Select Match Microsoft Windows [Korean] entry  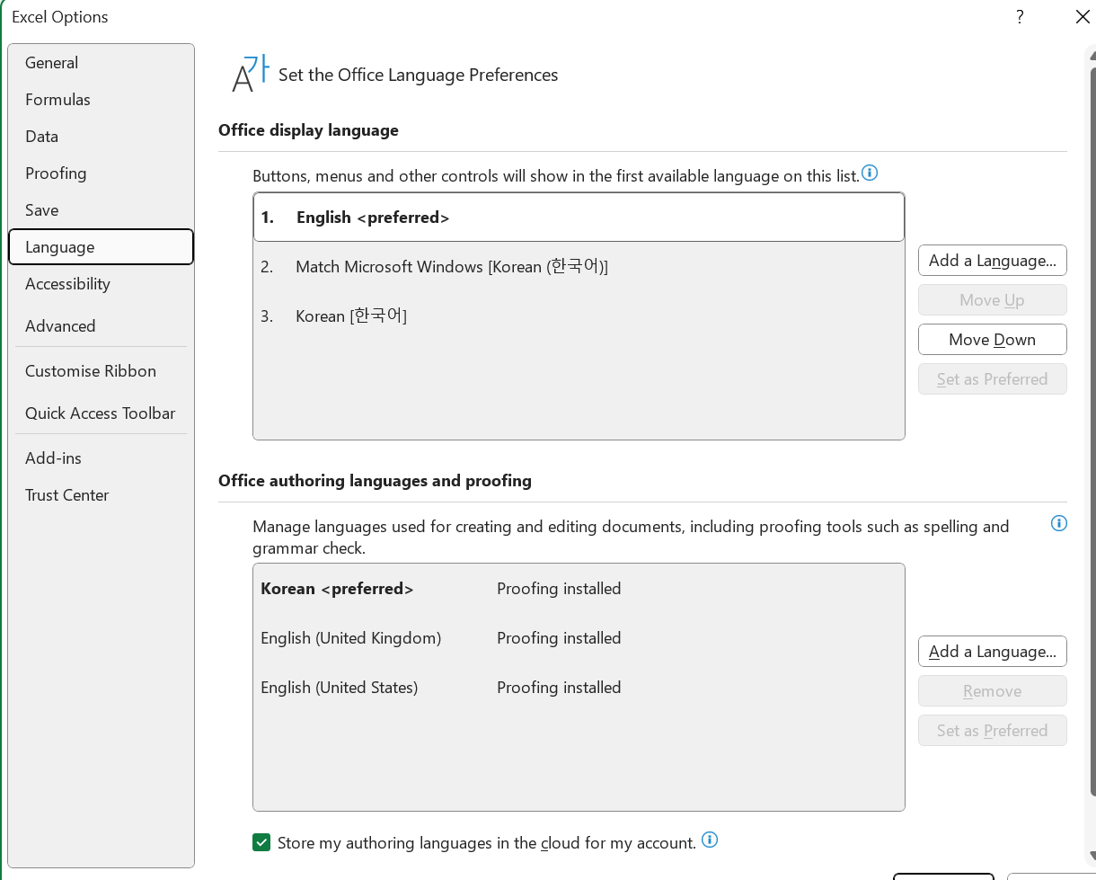579,267
